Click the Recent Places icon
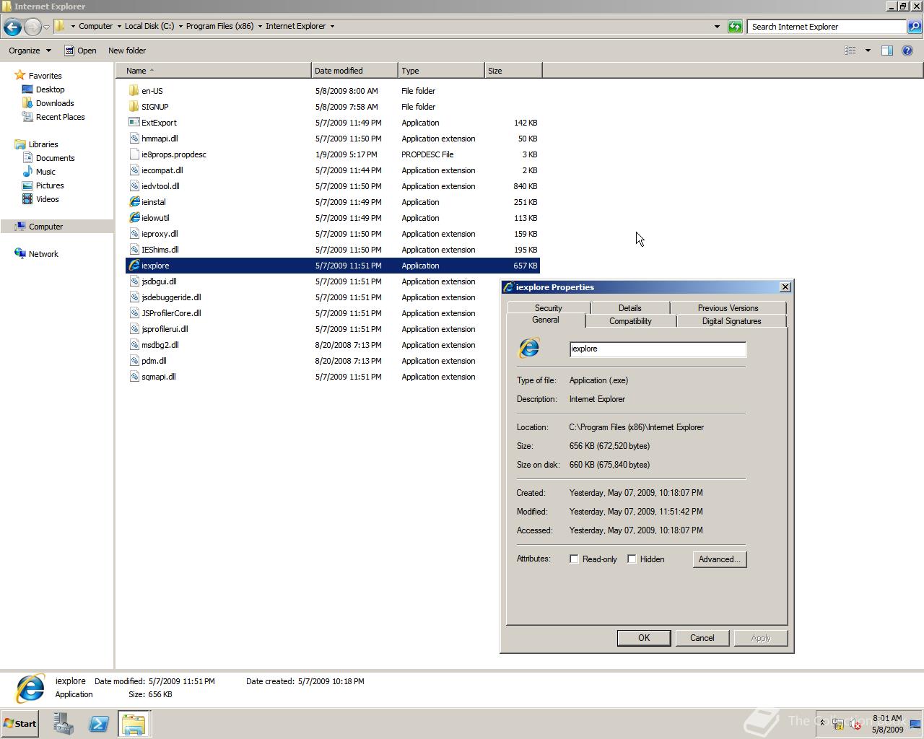The height and width of the screenshot is (739, 924). 27,117
